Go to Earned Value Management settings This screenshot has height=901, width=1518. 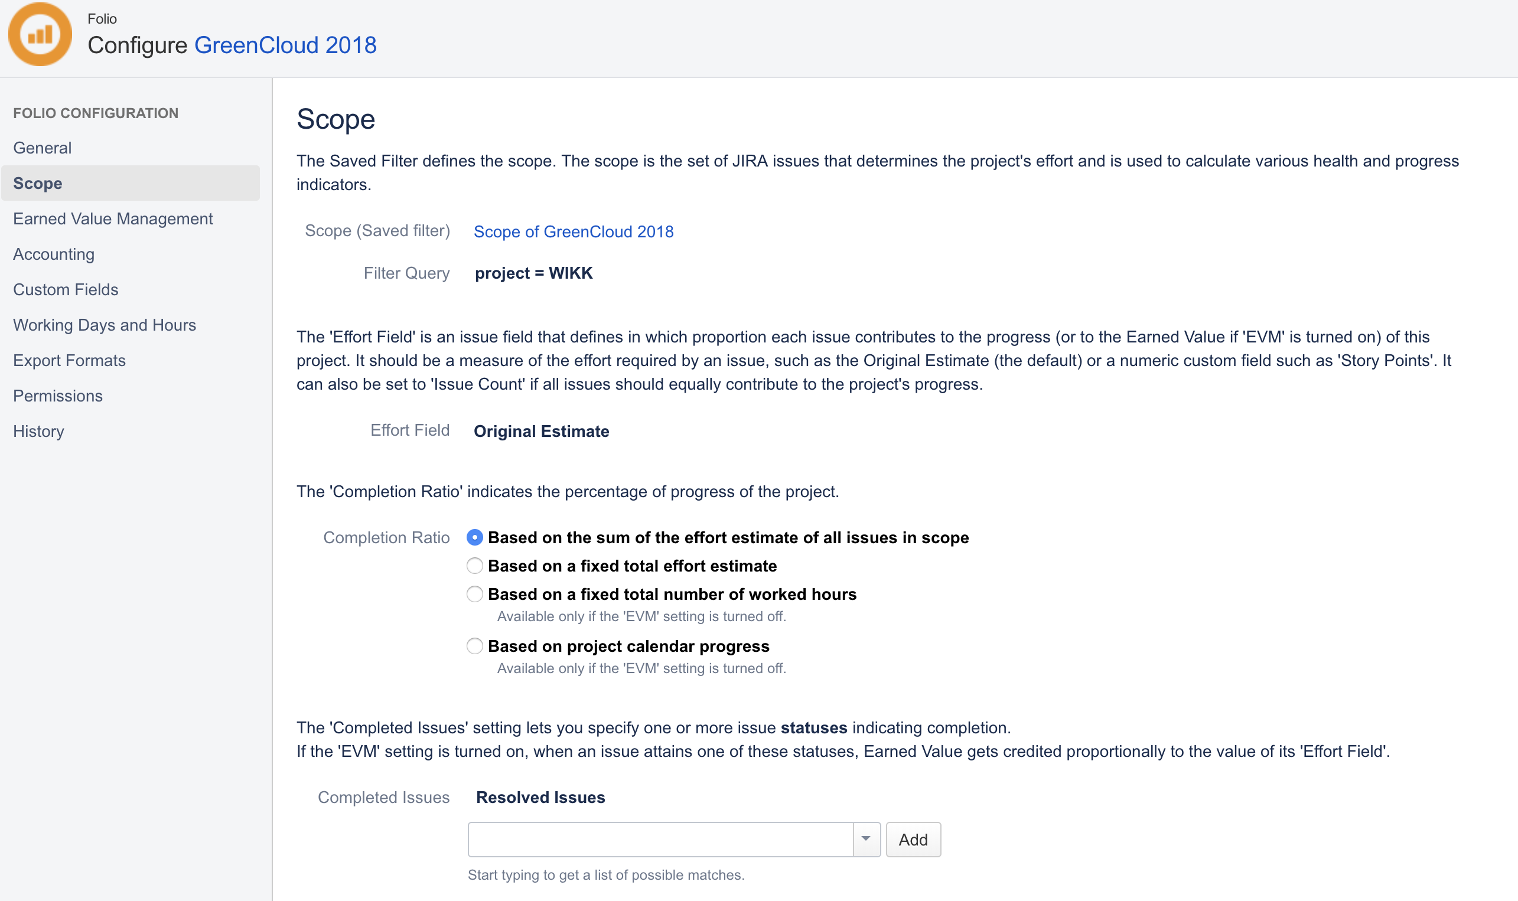coord(113,218)
